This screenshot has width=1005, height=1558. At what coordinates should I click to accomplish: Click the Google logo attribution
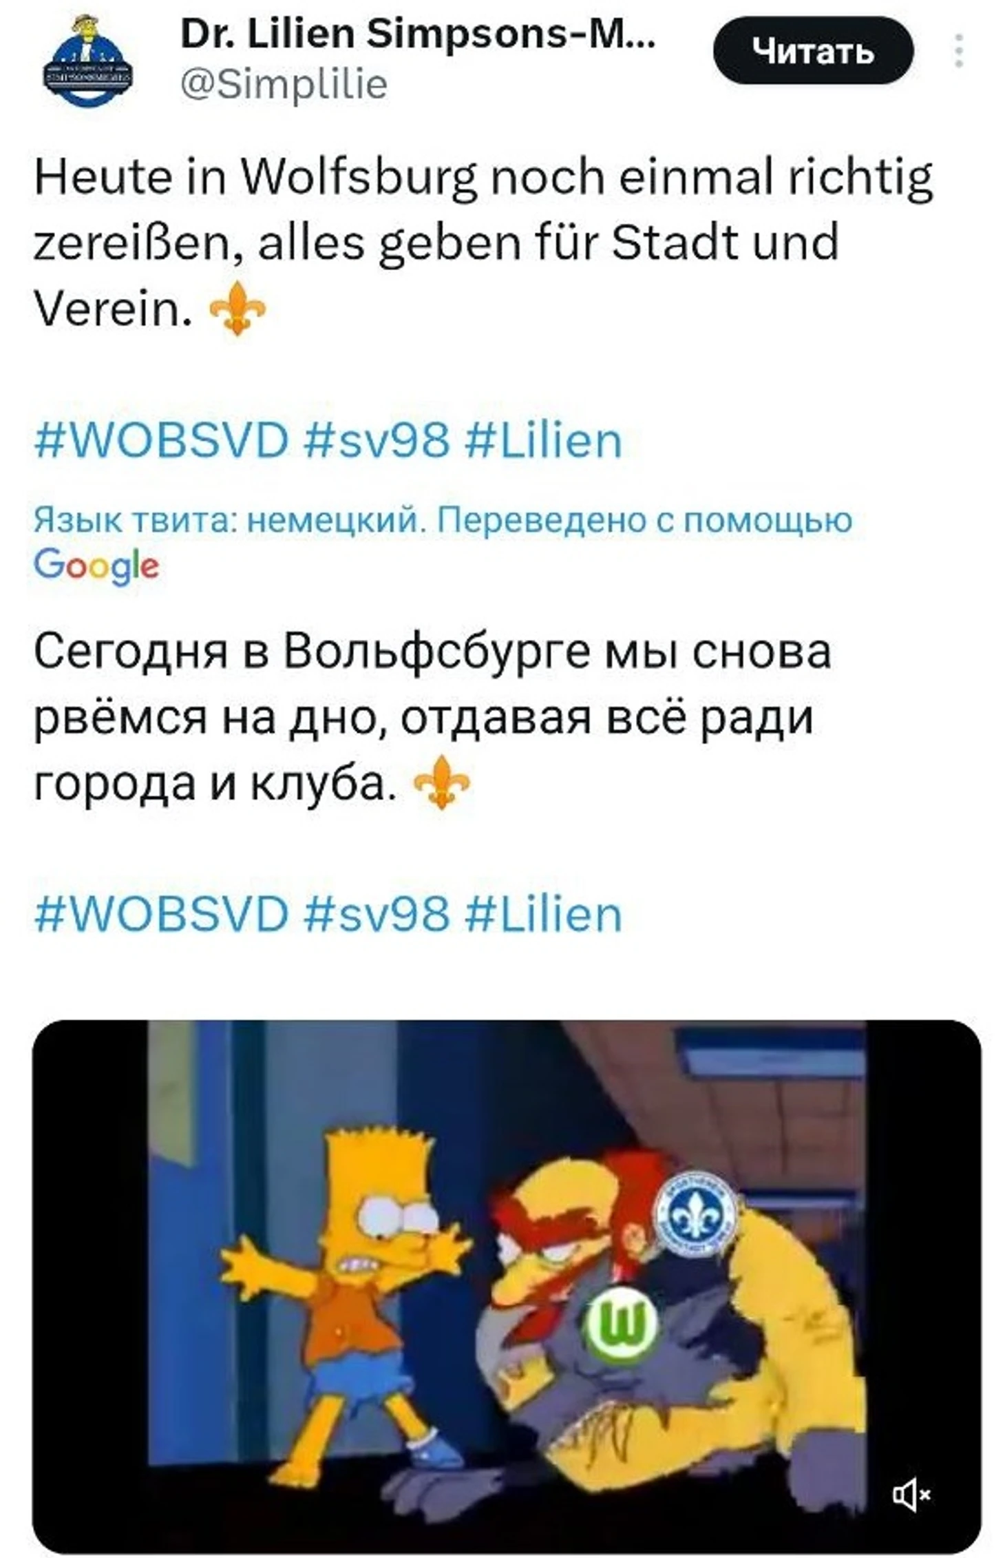[96, 566]
